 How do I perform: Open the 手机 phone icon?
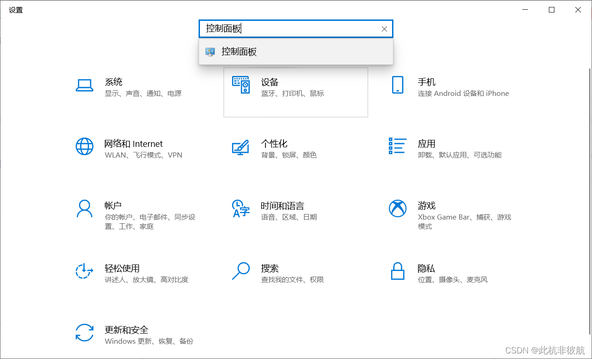coord(398,85)
